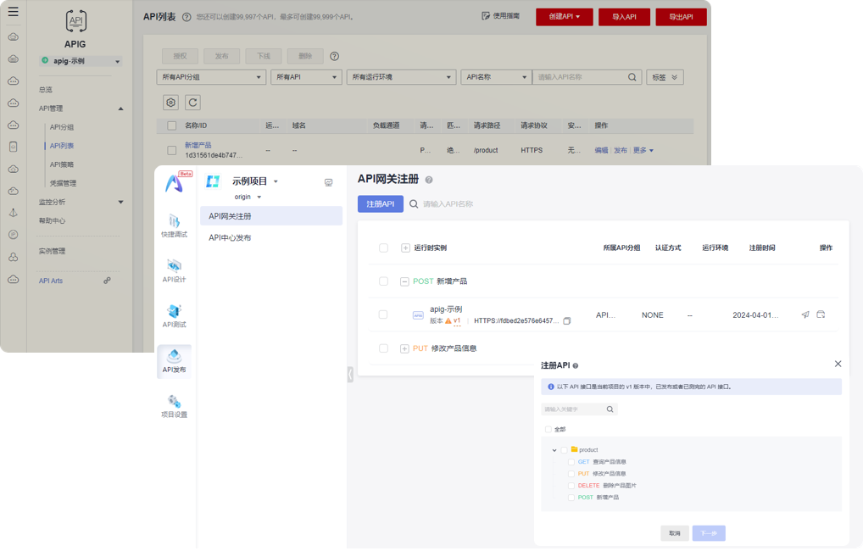Check the POST 新增产品 row checkbox
This screenshot has width=863, height=551.
click(384, 281)
